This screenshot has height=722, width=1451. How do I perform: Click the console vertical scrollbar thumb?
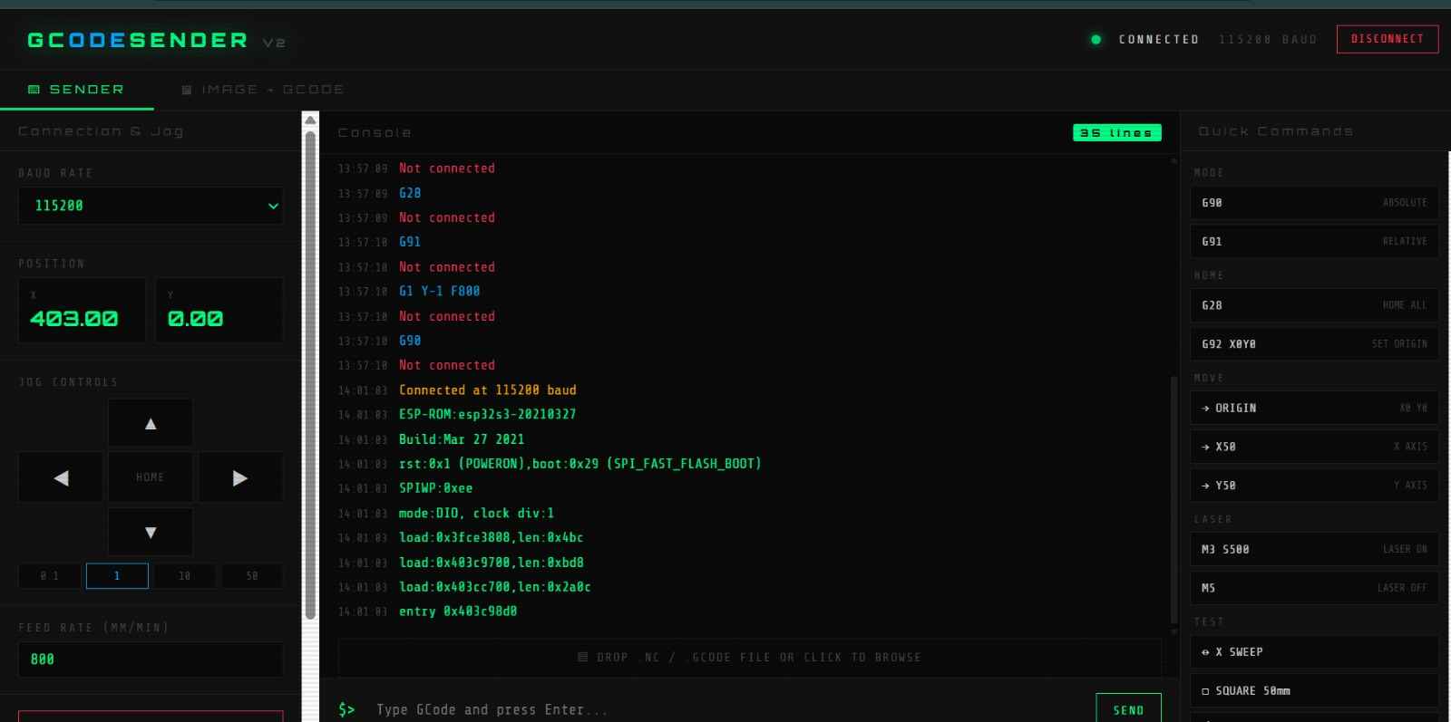pos(1173,500)
